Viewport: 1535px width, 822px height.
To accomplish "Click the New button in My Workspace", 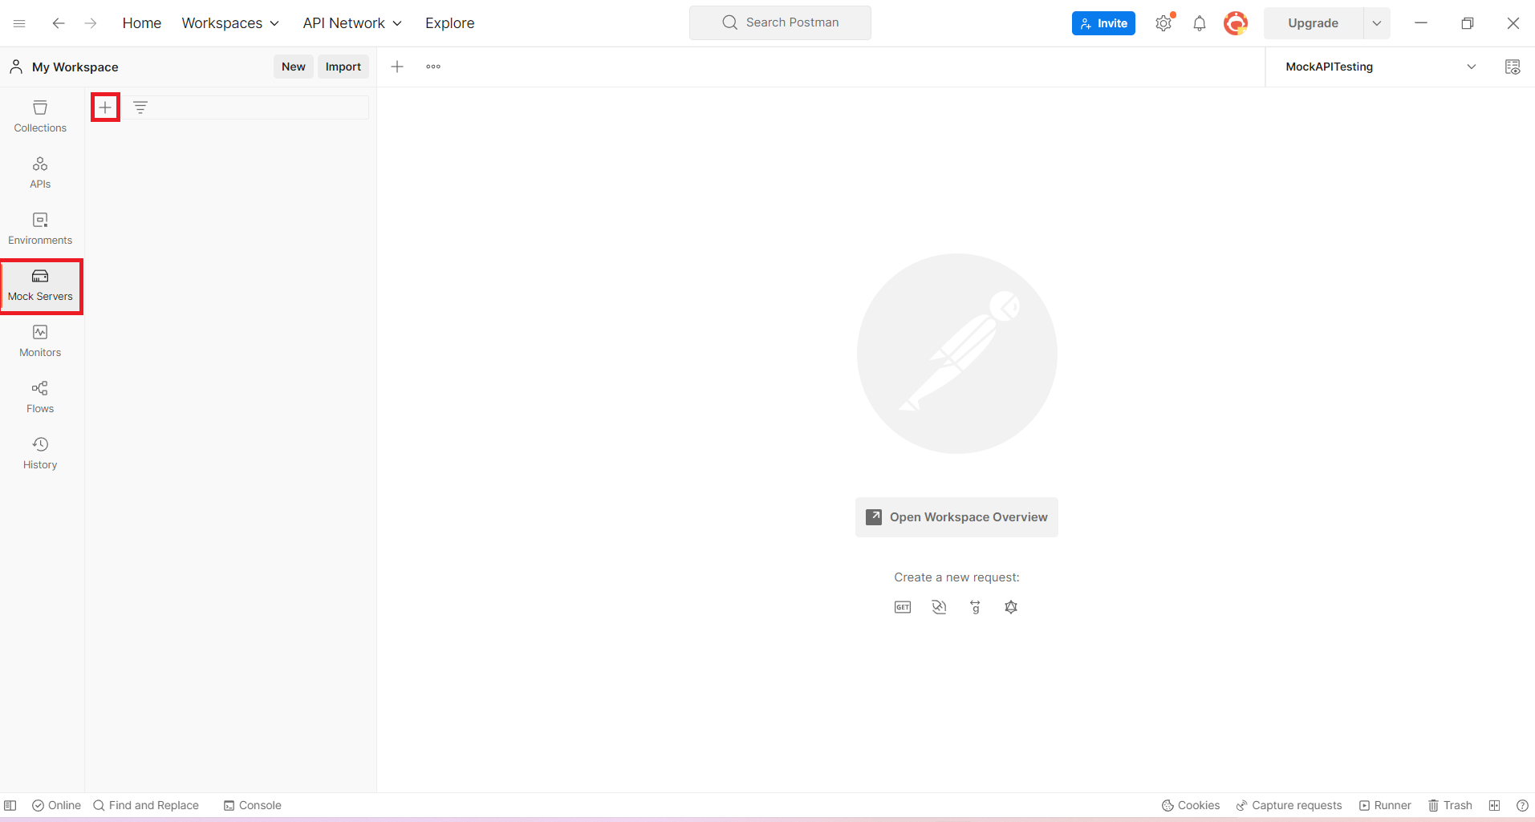I will click(x=294, y=67).
